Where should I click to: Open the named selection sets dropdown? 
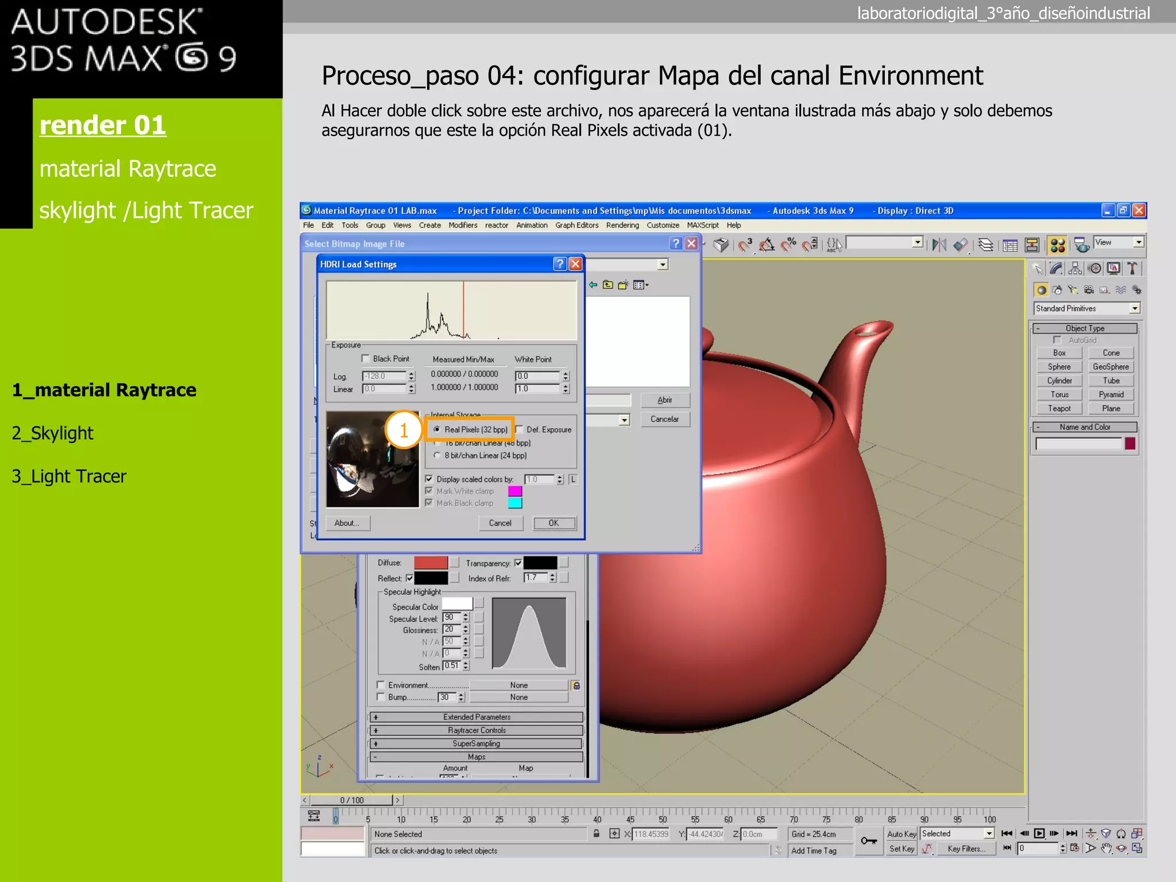pyautogui.click(x=885, y=242)
